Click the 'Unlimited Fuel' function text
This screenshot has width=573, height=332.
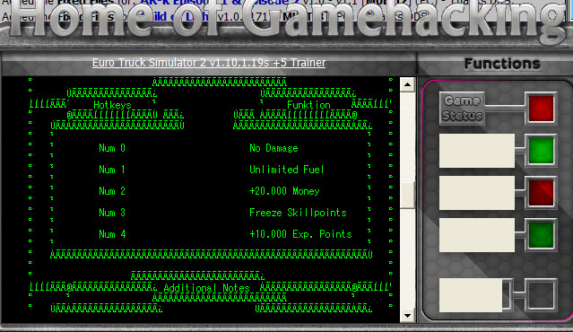[x=287, y=170]
